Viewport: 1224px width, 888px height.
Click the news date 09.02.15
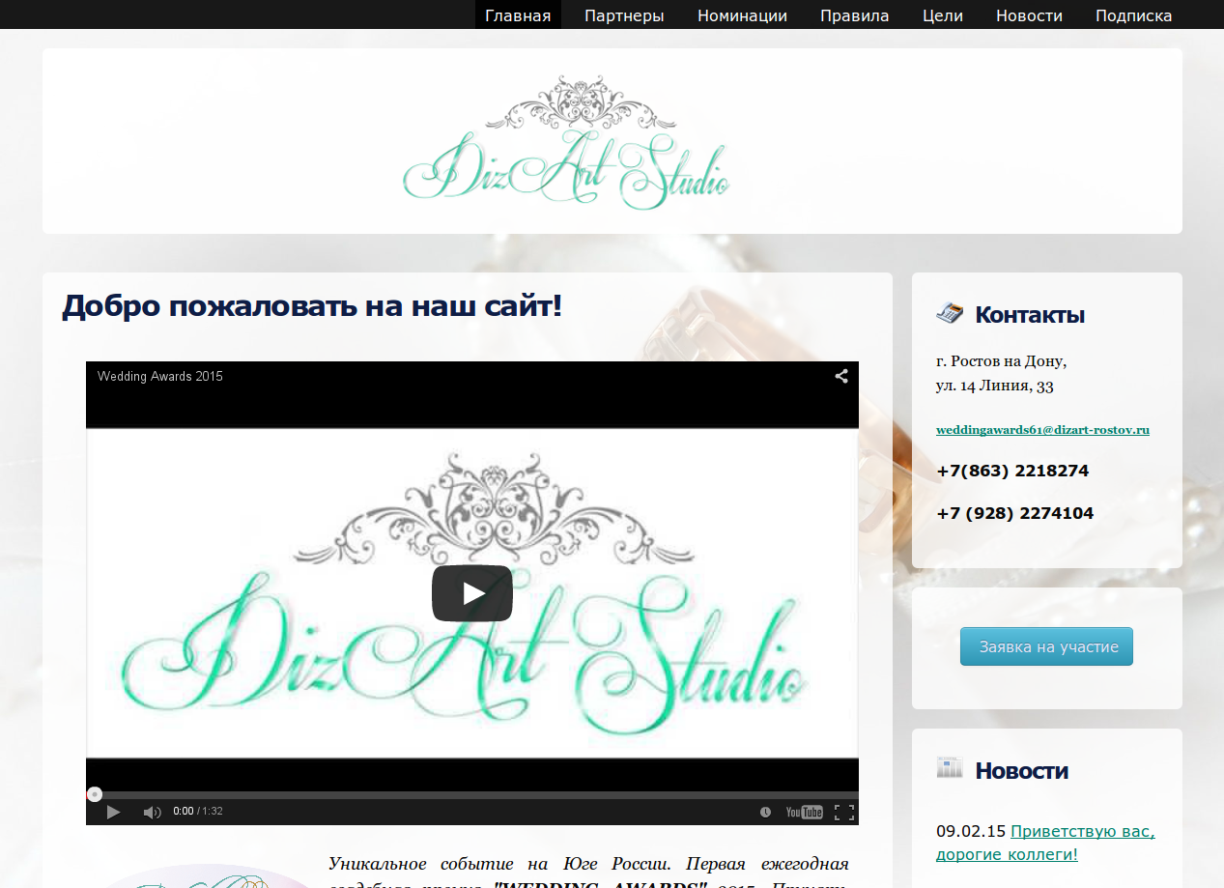971,831
